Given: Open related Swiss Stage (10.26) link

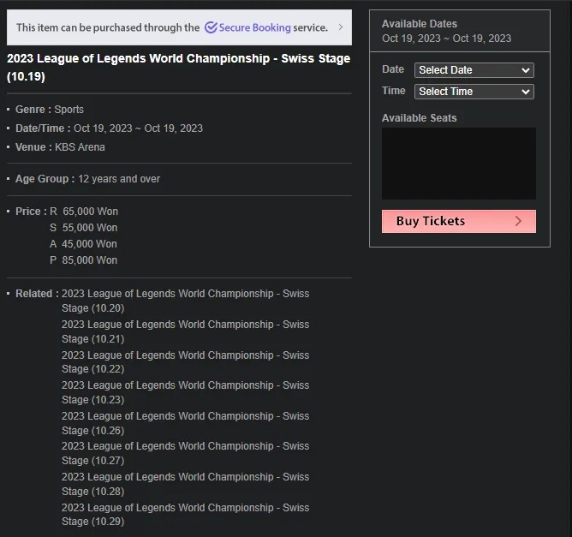Looking at the screenshot, I should (x=185, y=423).
